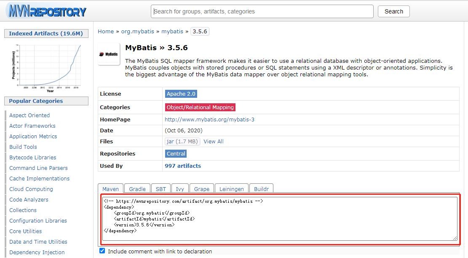Click the (Oct 06, 2020) date value
The width and height of the screenshot is (468, 258).
pos(184,131)
